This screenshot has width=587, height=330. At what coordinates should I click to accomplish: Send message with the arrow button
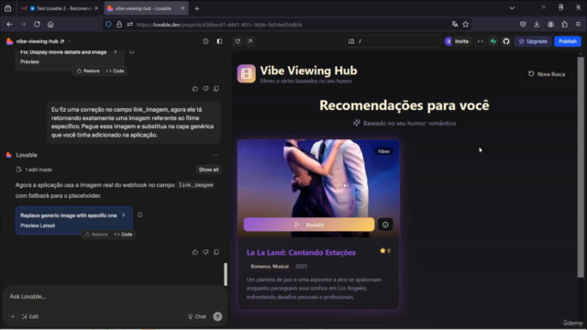[x=217, y=316]
